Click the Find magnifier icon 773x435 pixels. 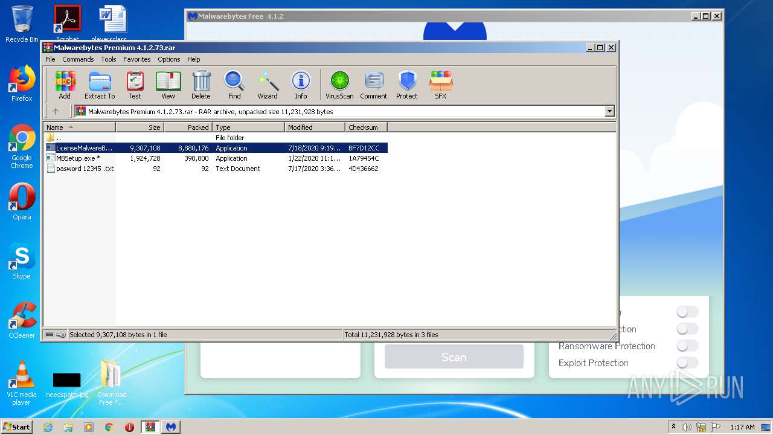point(234,85)
